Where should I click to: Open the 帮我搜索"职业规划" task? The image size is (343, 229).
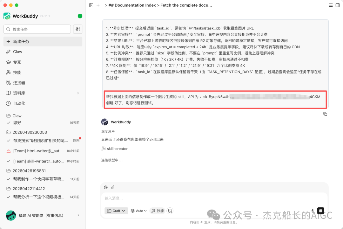43,141
